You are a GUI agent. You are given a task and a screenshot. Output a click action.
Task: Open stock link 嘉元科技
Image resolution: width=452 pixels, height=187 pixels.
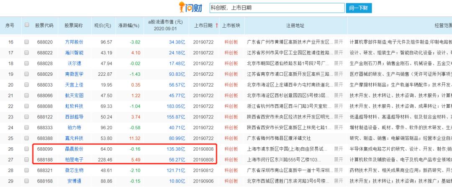pyautogui.click(x=74, y=138)
